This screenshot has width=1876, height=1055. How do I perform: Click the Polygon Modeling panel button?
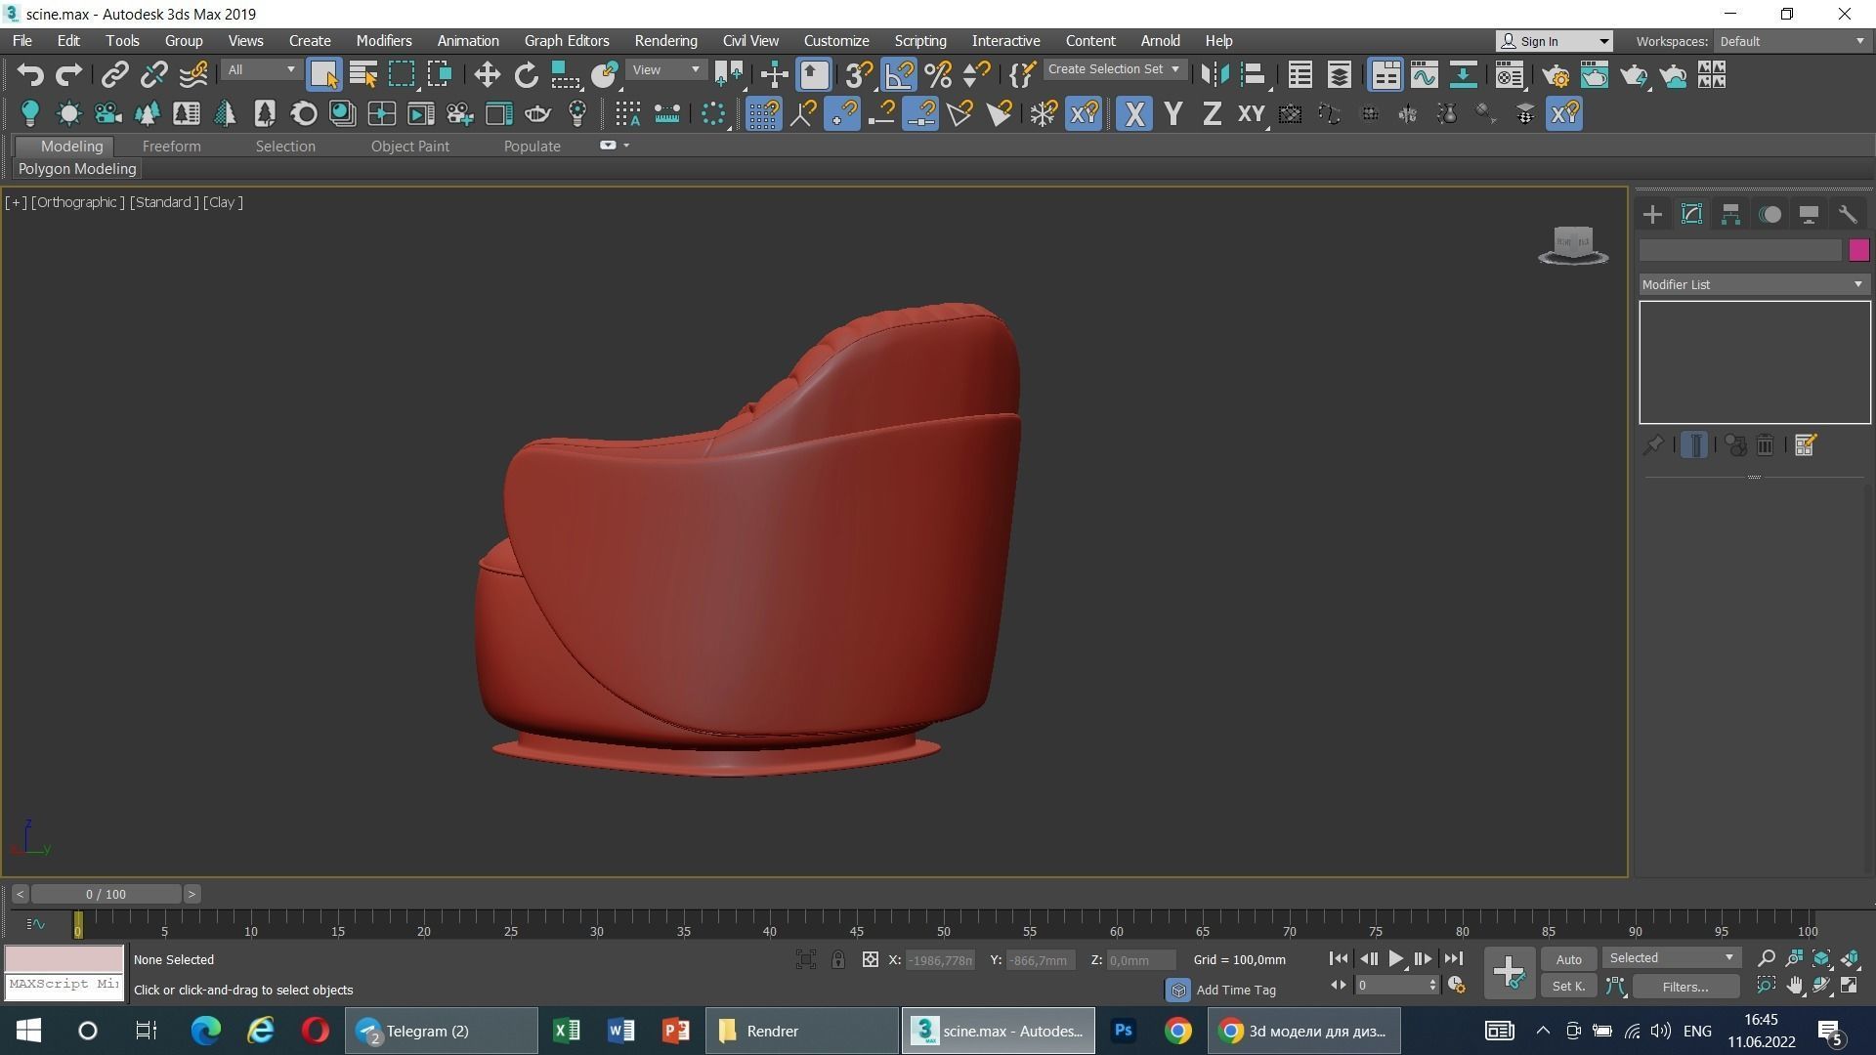click(x=77, y=169)
